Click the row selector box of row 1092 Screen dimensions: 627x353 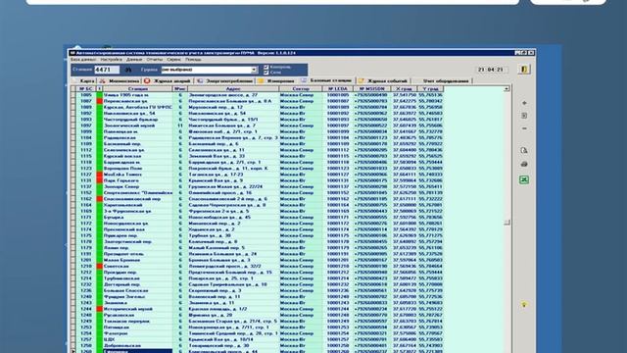(73, 114)
